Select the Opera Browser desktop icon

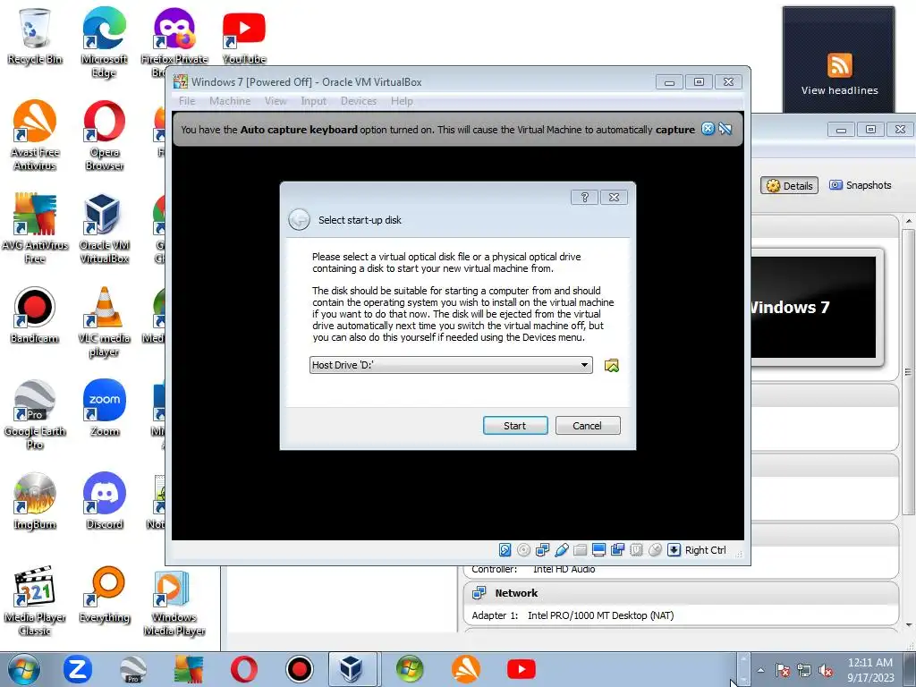point(104,136)
